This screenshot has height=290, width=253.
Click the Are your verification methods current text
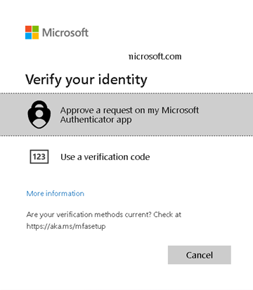pos(89,215)
